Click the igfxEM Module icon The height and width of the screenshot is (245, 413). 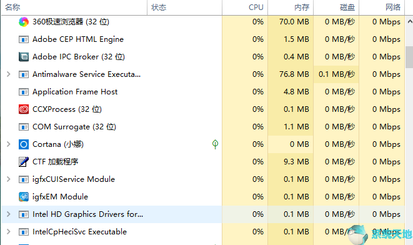(24, 197)
